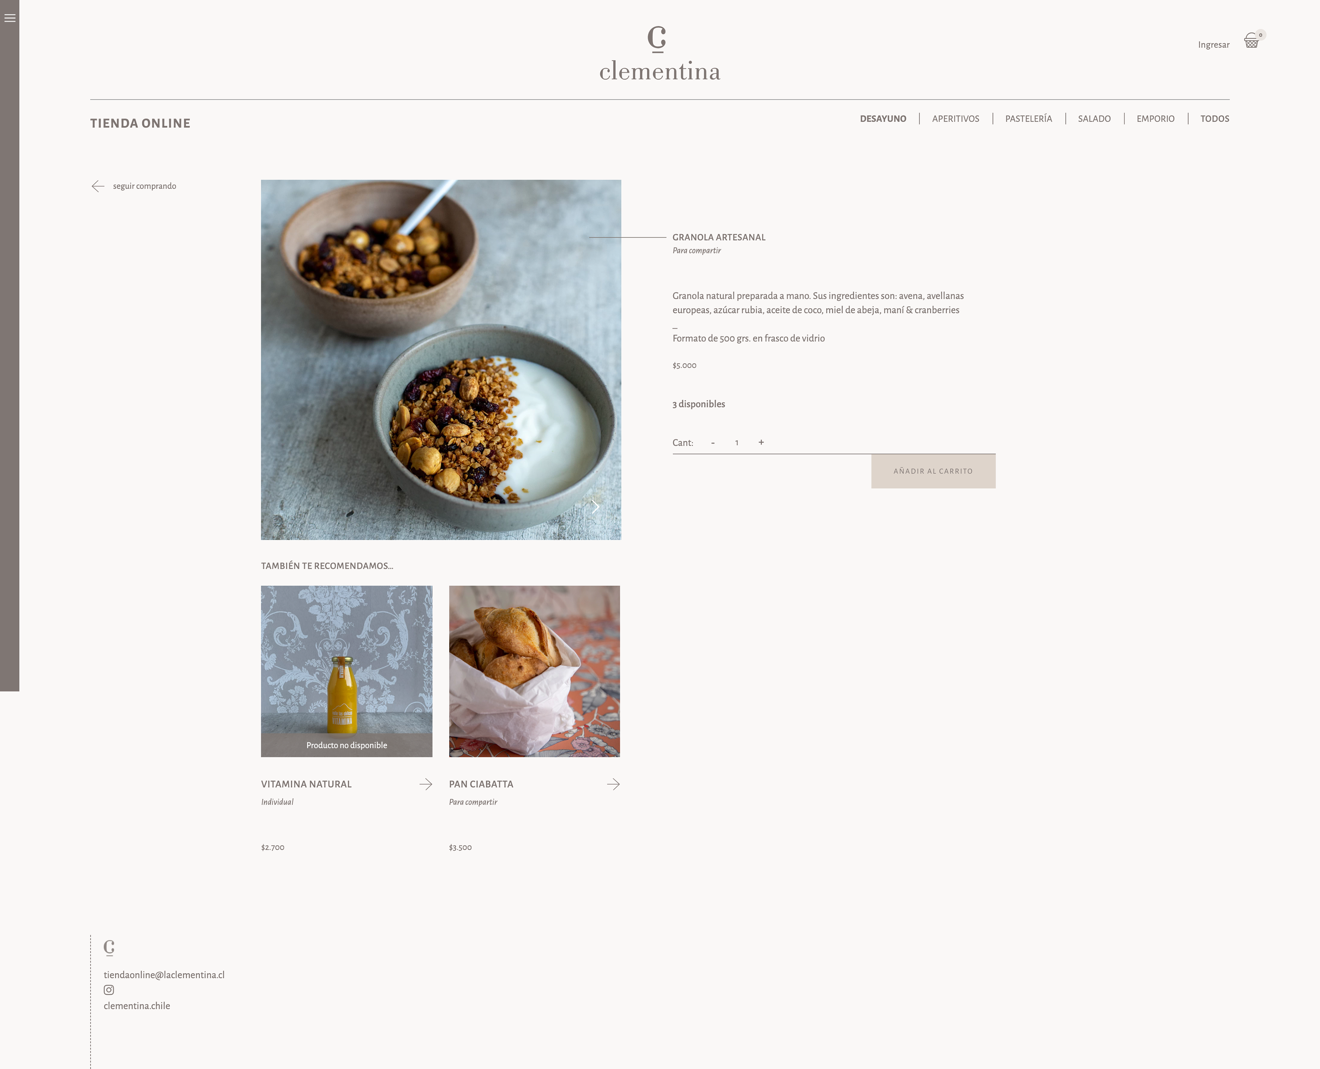Click the Añadir al carrito button
Viewport: 1320px width, 1069px height.
pyautogui.click(x=933, y=471)
